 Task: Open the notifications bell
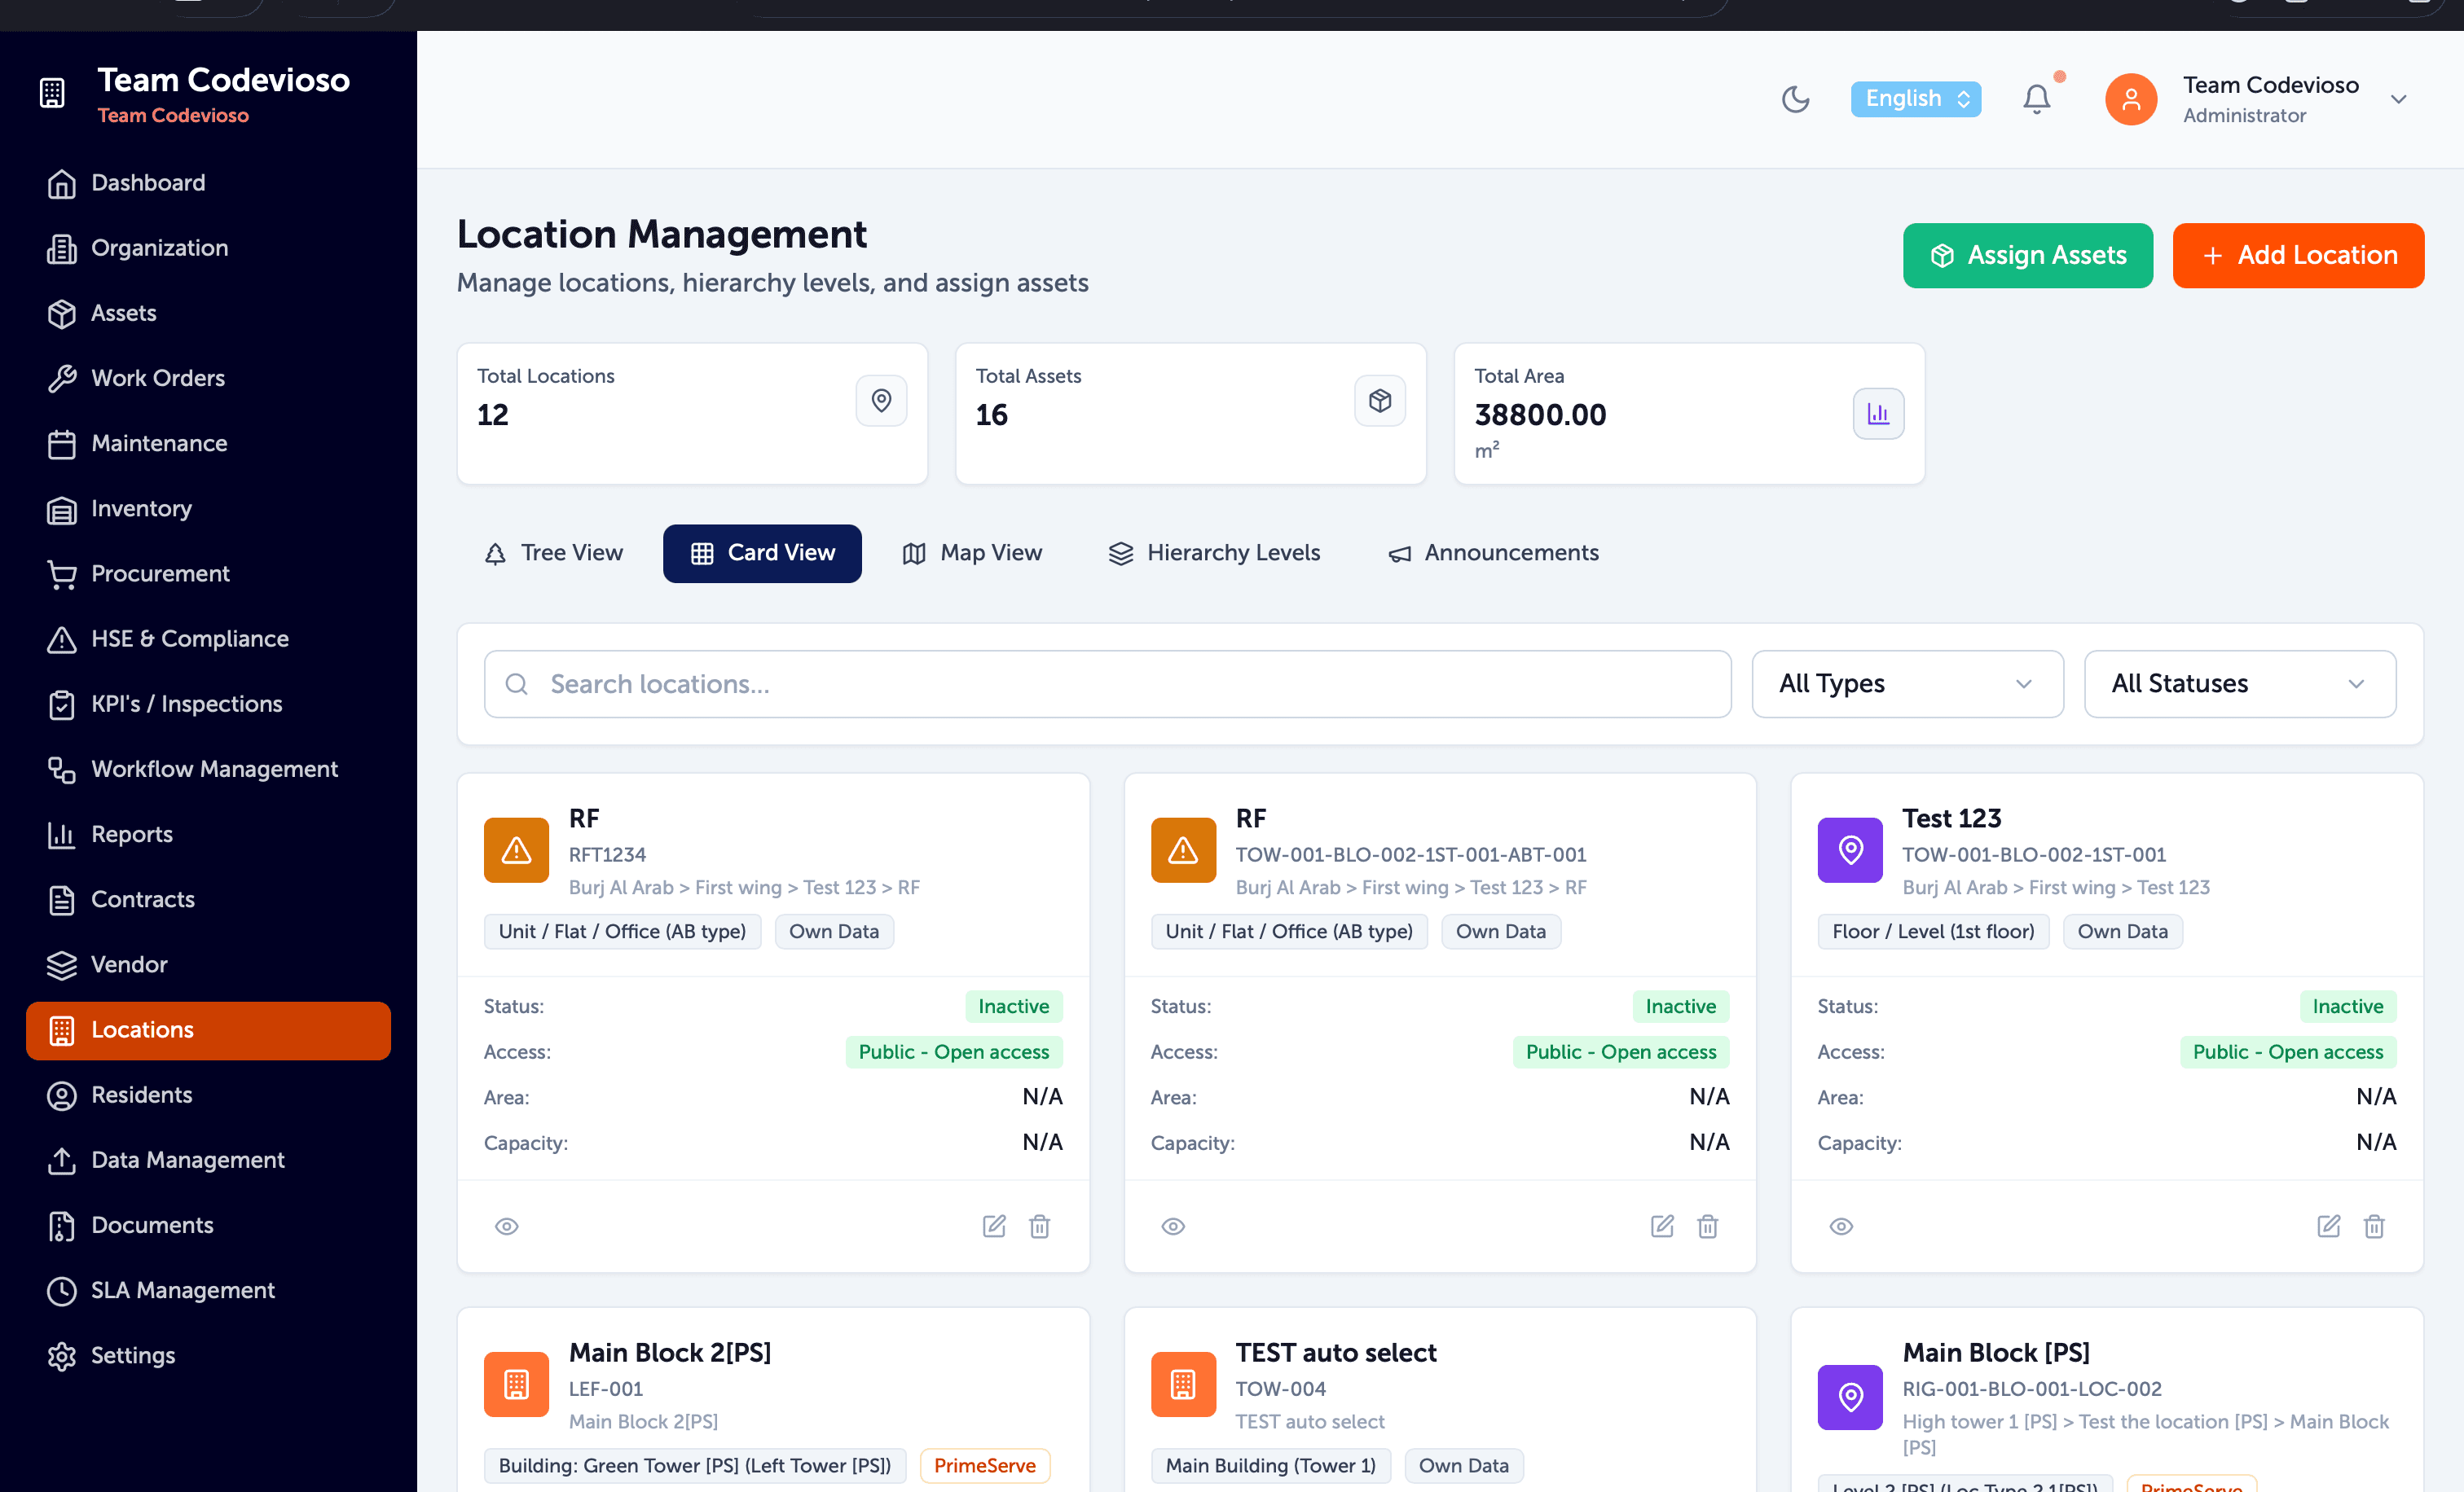click(2036, 99)
